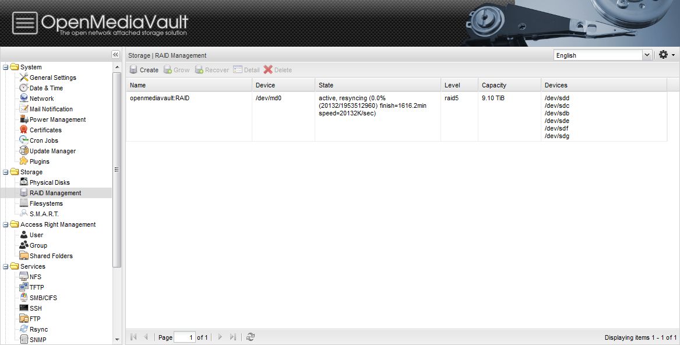
Task: Open RAID Management tree item
Action: (x=55, y=193)
